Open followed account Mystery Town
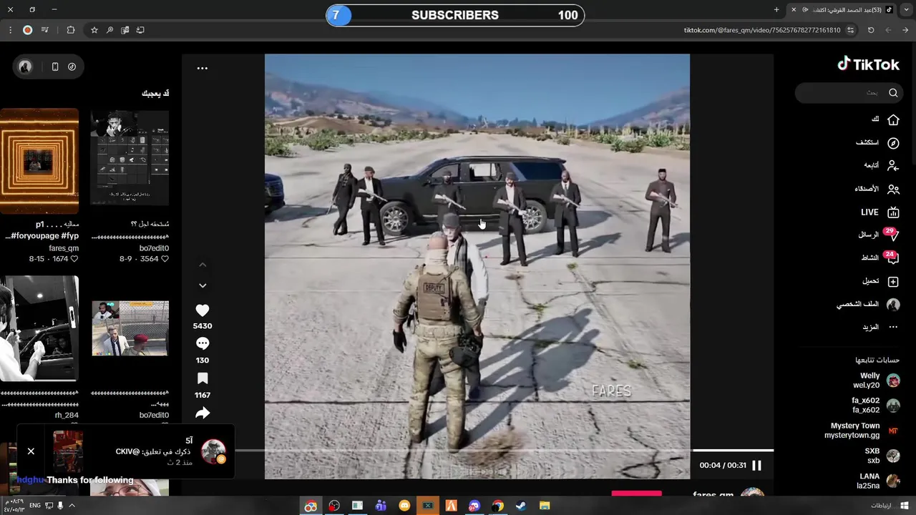This screenshot has width=916, height=515. (862, 431)
